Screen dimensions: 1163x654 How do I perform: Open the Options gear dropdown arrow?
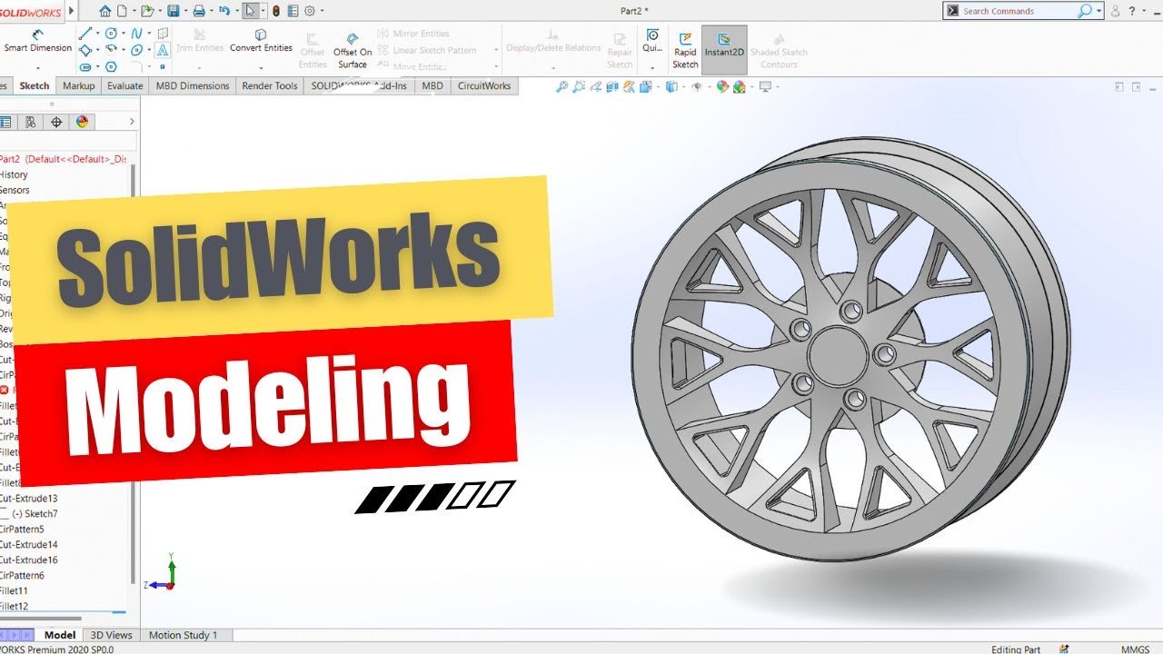click(322, 11)
